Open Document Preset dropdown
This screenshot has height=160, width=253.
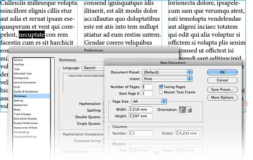(x=167, y=72)
